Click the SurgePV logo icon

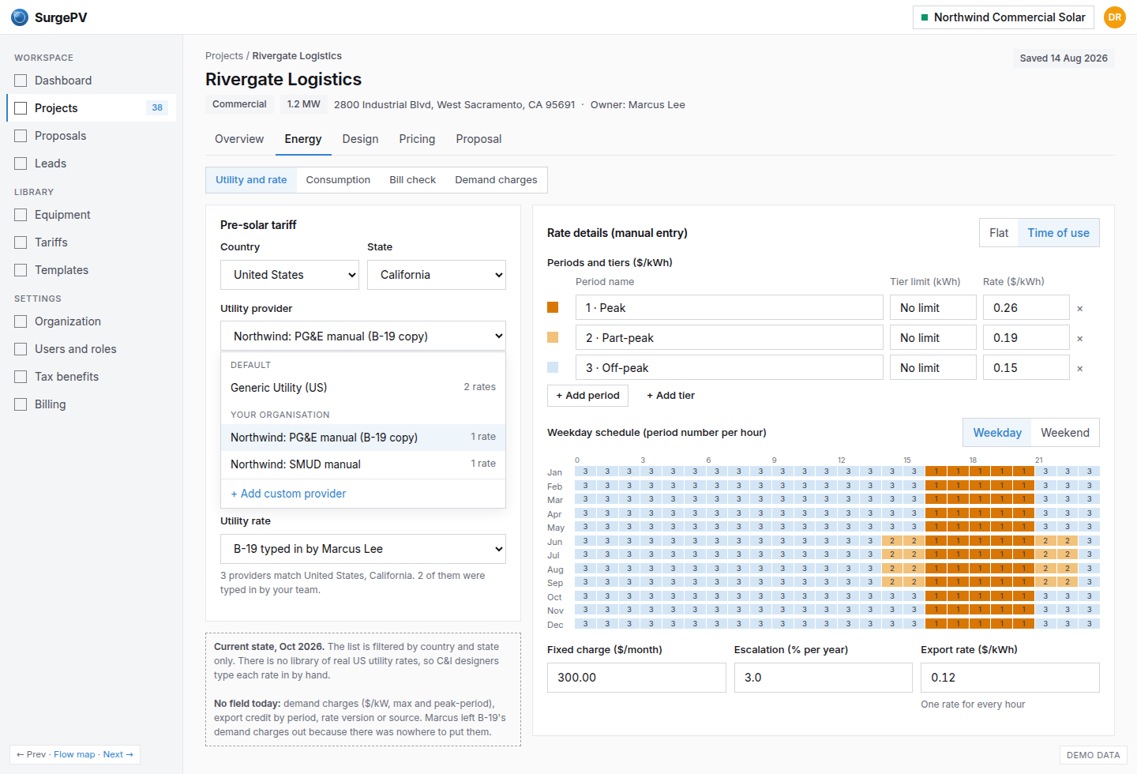tap(20, 17)
